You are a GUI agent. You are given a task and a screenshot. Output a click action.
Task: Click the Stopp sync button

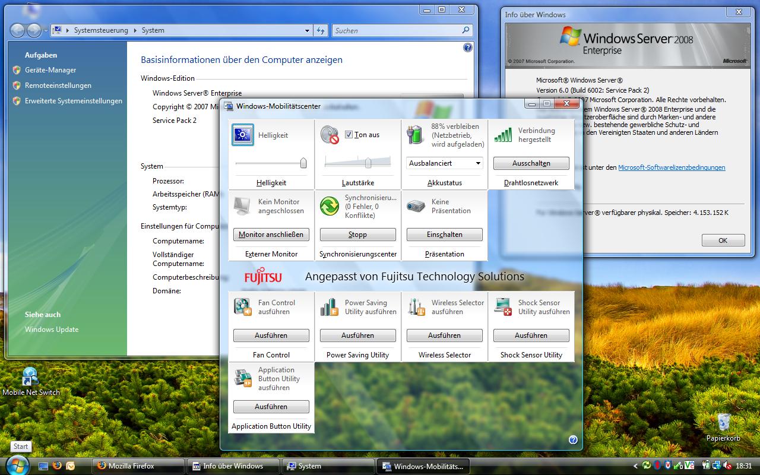click(358, 235)
